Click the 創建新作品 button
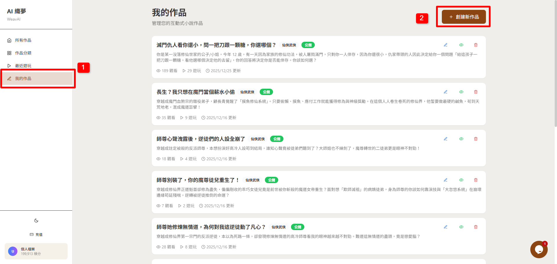This screenshot has height=264, width=557. tap(463, 17)
